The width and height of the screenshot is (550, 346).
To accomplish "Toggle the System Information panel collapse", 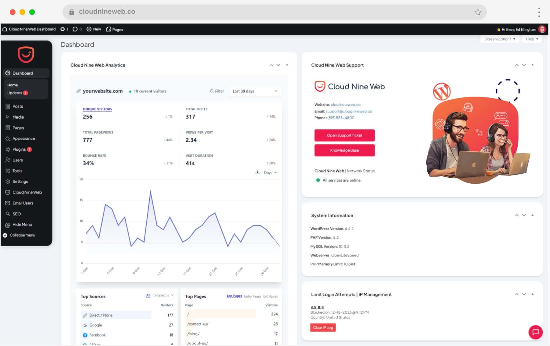I will click(533, 215).
